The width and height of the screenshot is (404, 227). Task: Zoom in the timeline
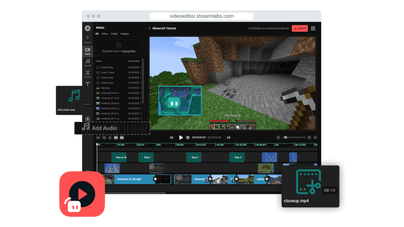pos(309,138)
